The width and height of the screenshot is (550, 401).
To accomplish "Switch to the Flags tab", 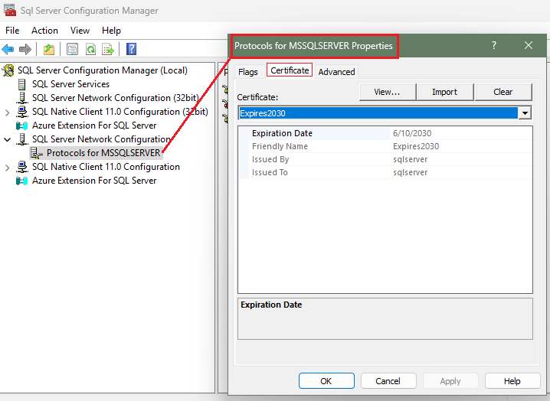I will coord(248,72).
